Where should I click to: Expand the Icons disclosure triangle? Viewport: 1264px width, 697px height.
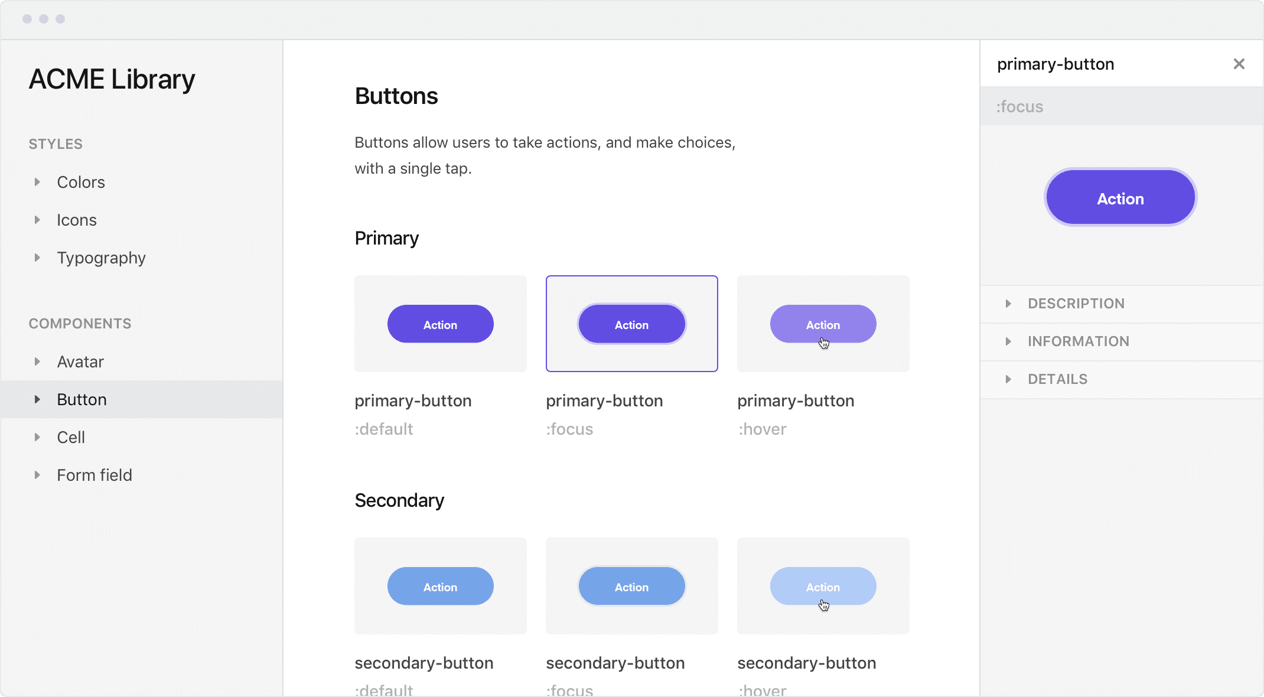pos(37,220)
